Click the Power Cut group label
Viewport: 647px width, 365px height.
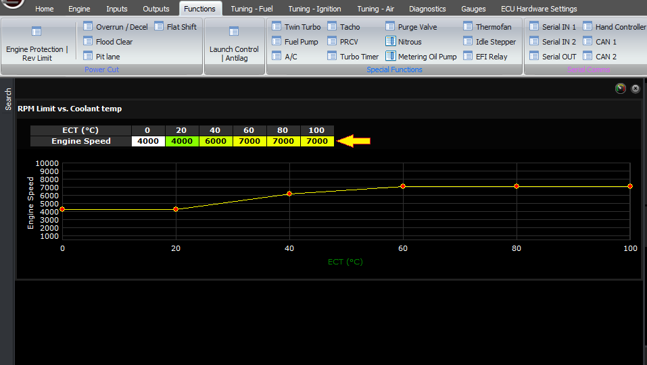point(101,69)
